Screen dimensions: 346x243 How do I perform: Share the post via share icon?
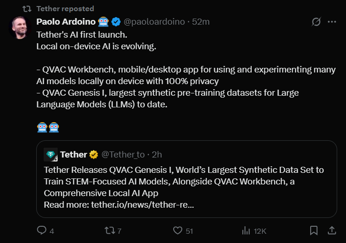(332, 230)
